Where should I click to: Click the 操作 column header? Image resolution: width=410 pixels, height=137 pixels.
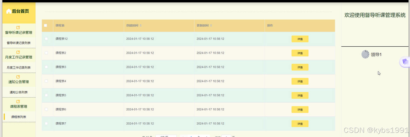point(270,26)
